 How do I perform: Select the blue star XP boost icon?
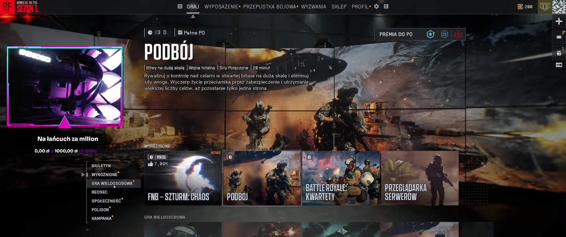tap(430, 34)
